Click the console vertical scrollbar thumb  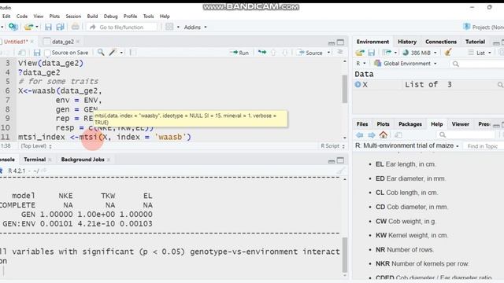click(345, 255)
